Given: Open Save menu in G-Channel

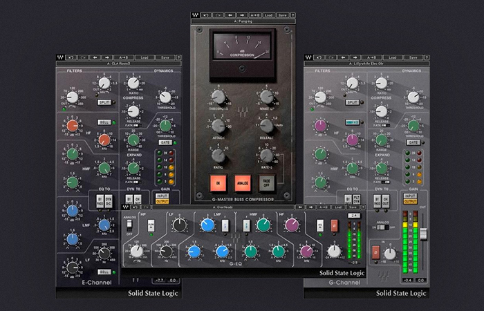Looking at the screenshot, I should [x=413, y=57].
